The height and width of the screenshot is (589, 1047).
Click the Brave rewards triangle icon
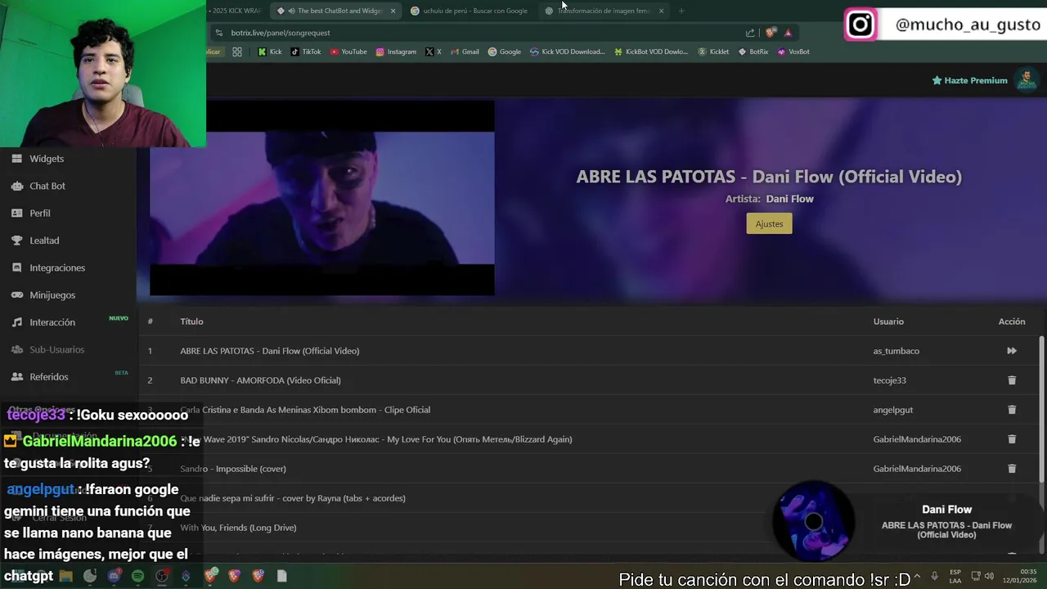788,33
